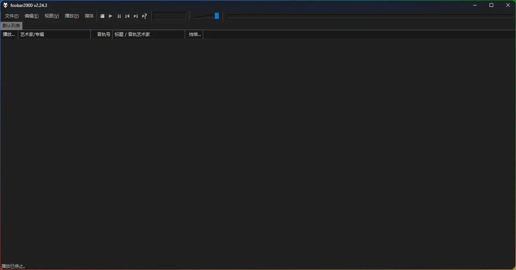The image size is (516, 270).
Task: Open the 文件 (File) menu
Action: [11, 15]
